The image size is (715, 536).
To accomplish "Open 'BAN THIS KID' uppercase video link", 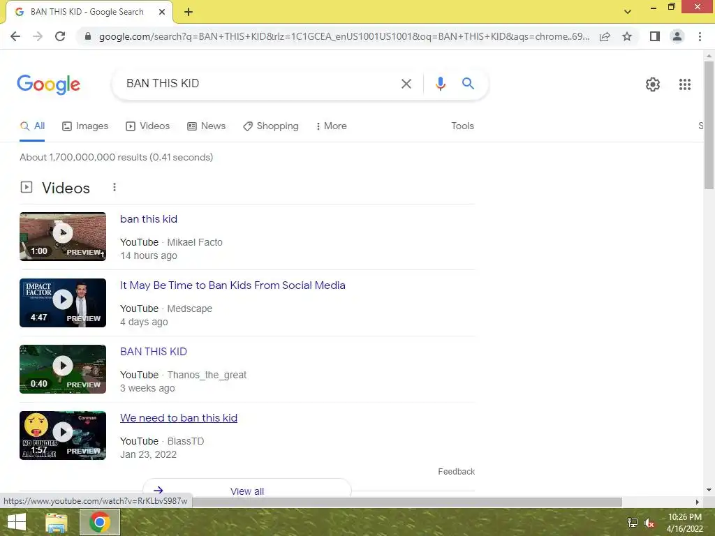I will coord(154,352).
